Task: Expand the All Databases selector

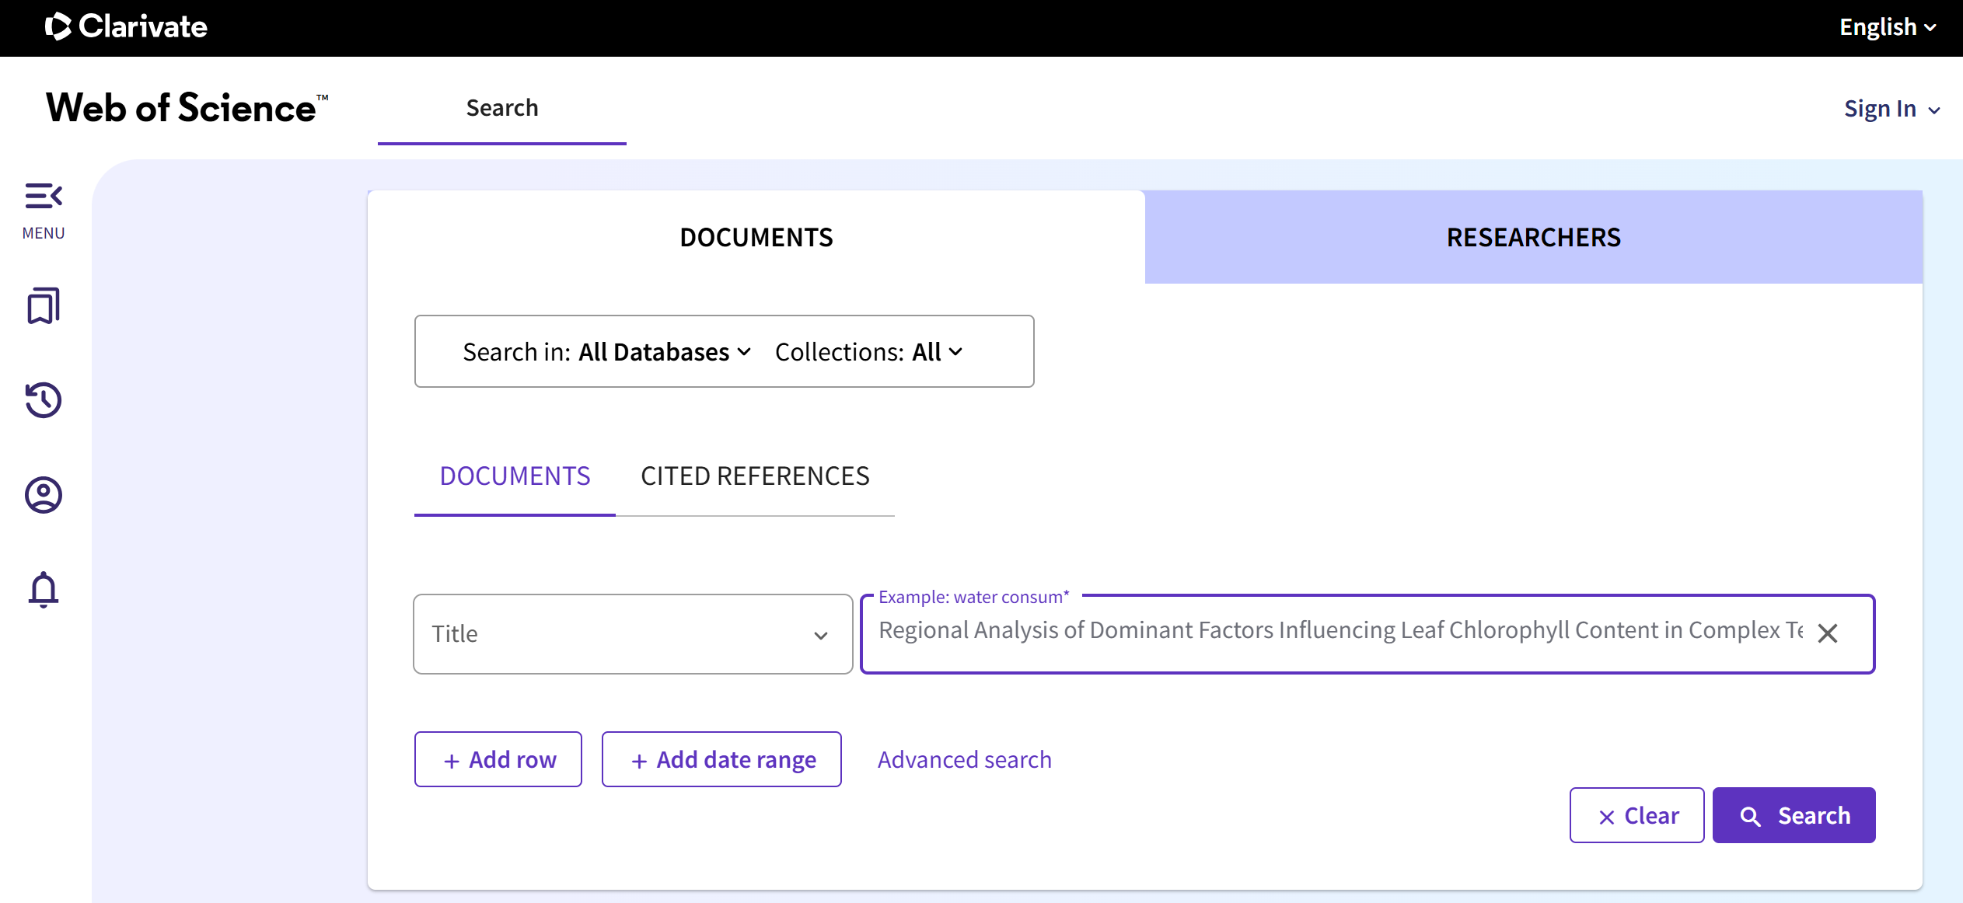Action: click(x=665, y=352)
